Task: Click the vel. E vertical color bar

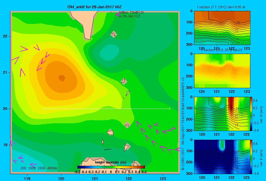Action: pyautogui.click(x=251, y=157)
